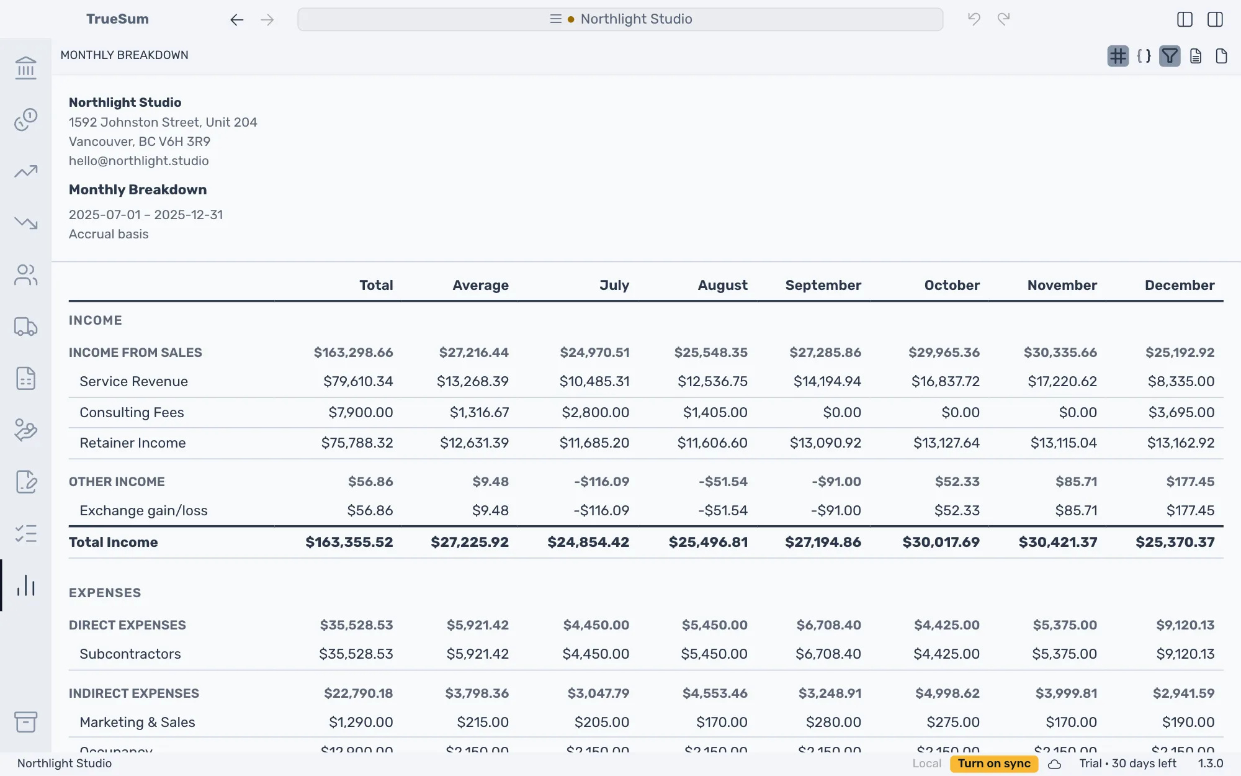
Task: Click the INCOME FROM SALES group heading
Action: (x=135, y=353)
